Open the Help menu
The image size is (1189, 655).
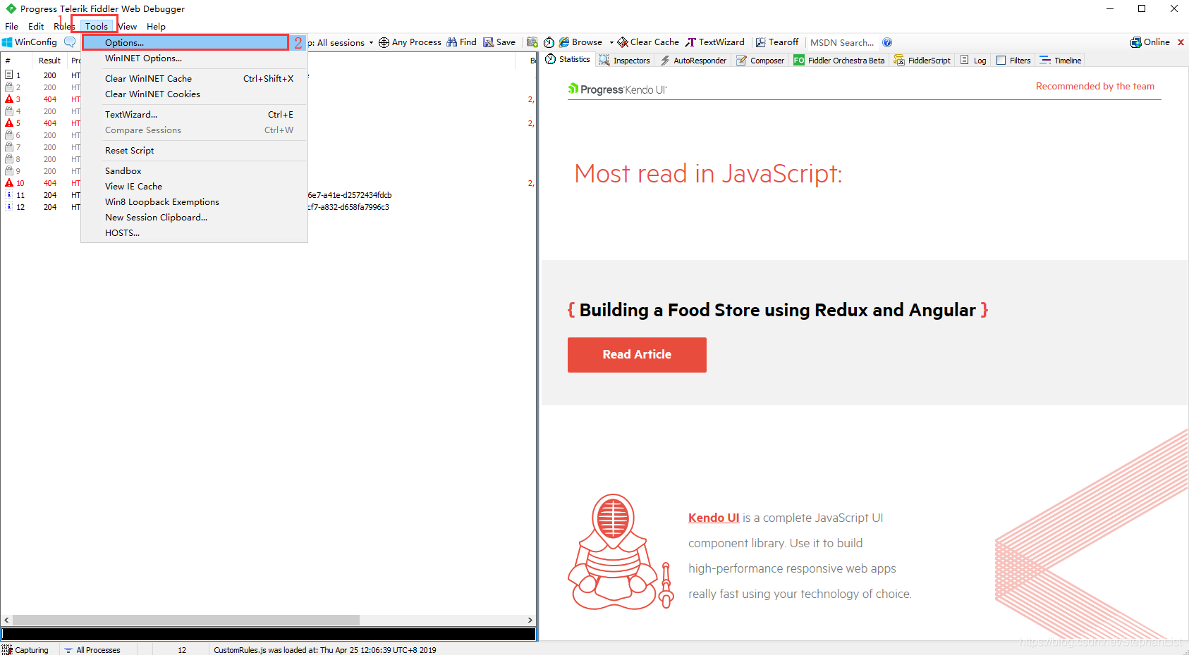click(156, 27)
